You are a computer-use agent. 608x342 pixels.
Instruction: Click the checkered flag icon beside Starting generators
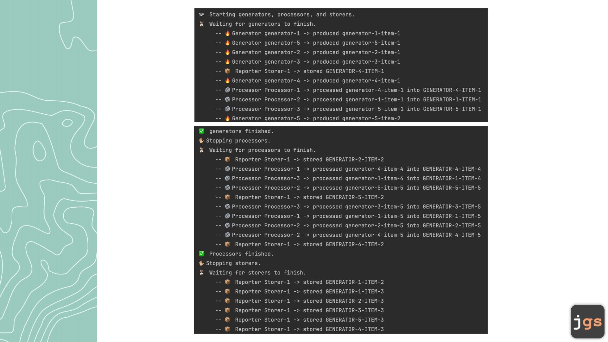(x=201, y=15)
